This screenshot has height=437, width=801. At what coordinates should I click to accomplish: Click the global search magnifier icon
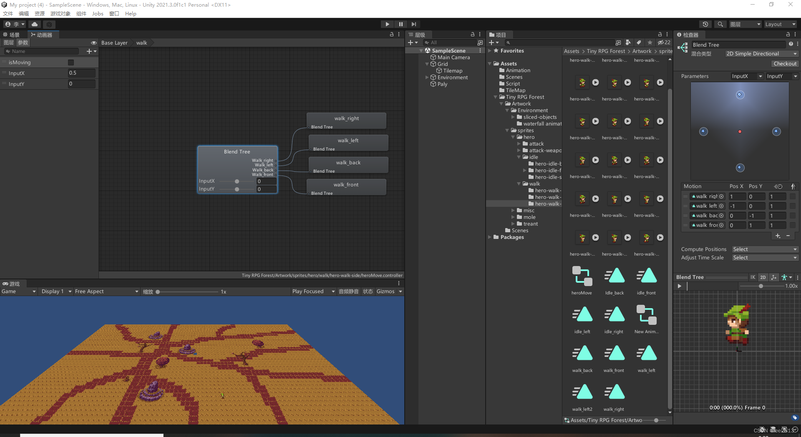click(720, 24)
